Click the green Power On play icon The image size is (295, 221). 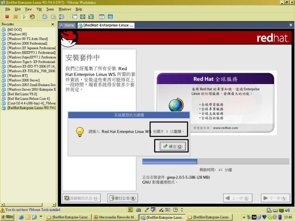[24, 17]
